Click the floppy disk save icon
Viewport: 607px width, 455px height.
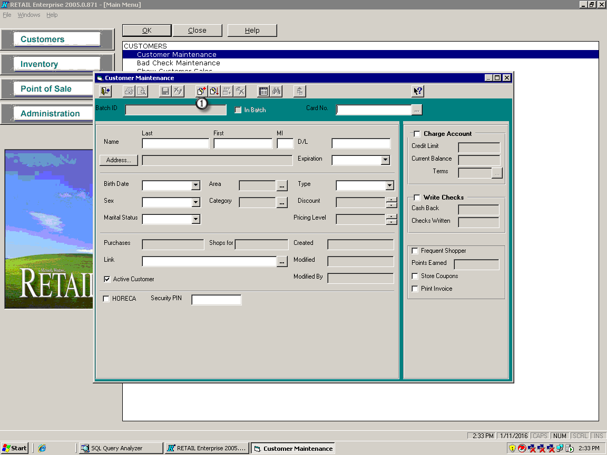pos(165,91)
